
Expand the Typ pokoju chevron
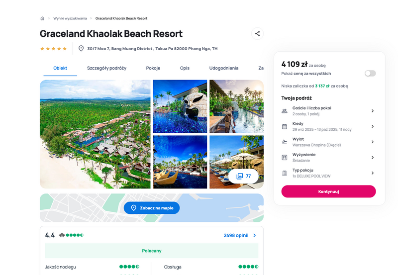click(373, 173)
